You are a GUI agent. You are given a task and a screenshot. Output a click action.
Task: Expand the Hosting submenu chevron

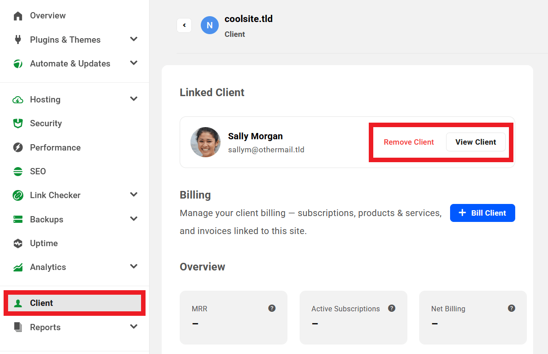point(134,99)
